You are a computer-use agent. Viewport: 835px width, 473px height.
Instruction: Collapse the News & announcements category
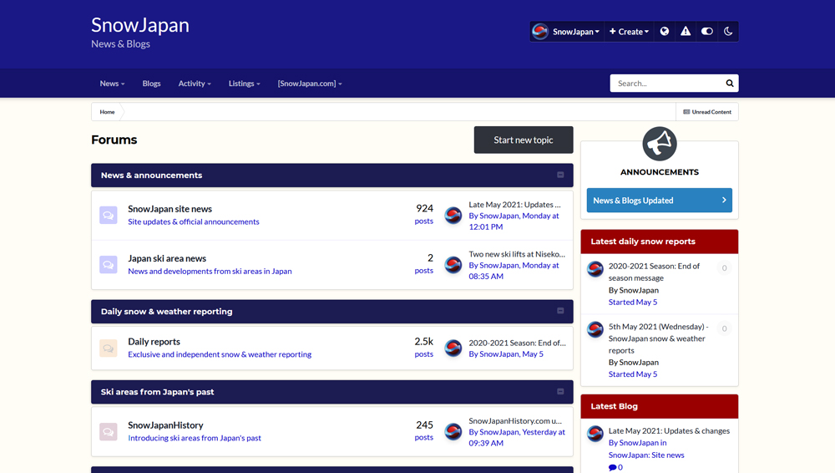[x=560, y=175]
